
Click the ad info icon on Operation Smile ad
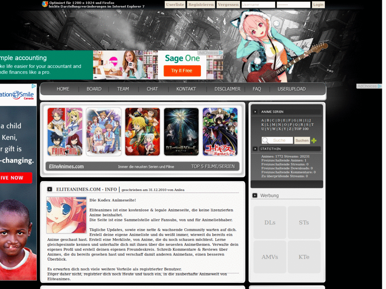pos(34,86)
